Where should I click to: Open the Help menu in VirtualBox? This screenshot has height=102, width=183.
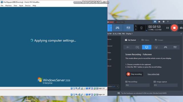click(x=34, y=6)
